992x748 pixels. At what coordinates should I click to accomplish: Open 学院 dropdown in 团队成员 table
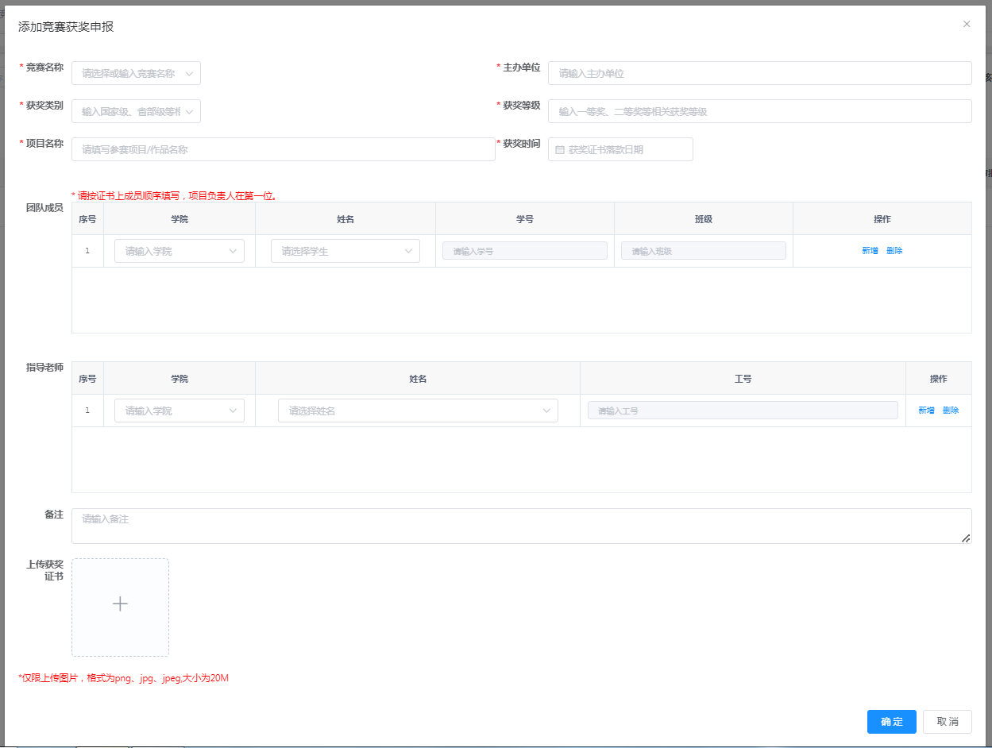pos(179,251)
